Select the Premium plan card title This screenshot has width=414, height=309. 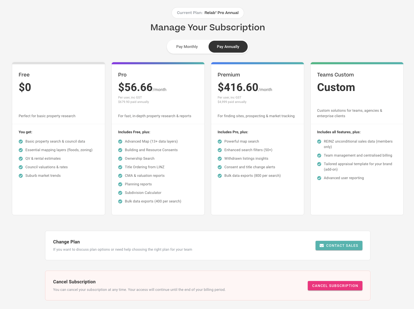(x=229, y=75)
